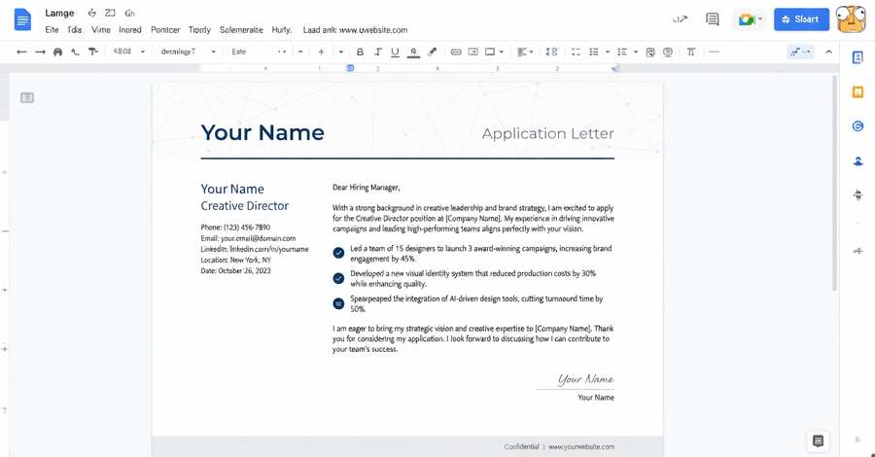875x457 pixels.
Task: Click the paint format roller icon
Action: (x=93, y=52)
